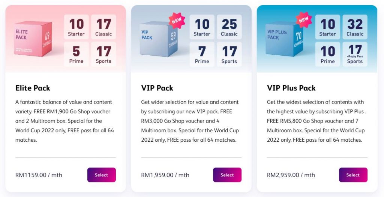This screenshot has height=197, width=384.
Task: Click the VIP Plus Pack 70 channels box
Action: (x=284, y=39)
